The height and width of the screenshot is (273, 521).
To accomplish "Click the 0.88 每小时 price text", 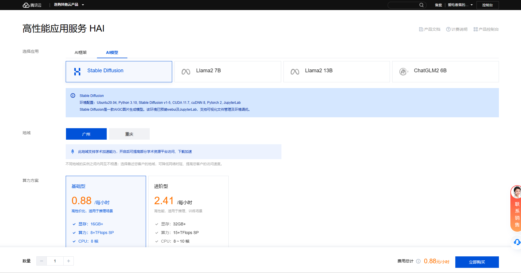I will click(91, 201).
